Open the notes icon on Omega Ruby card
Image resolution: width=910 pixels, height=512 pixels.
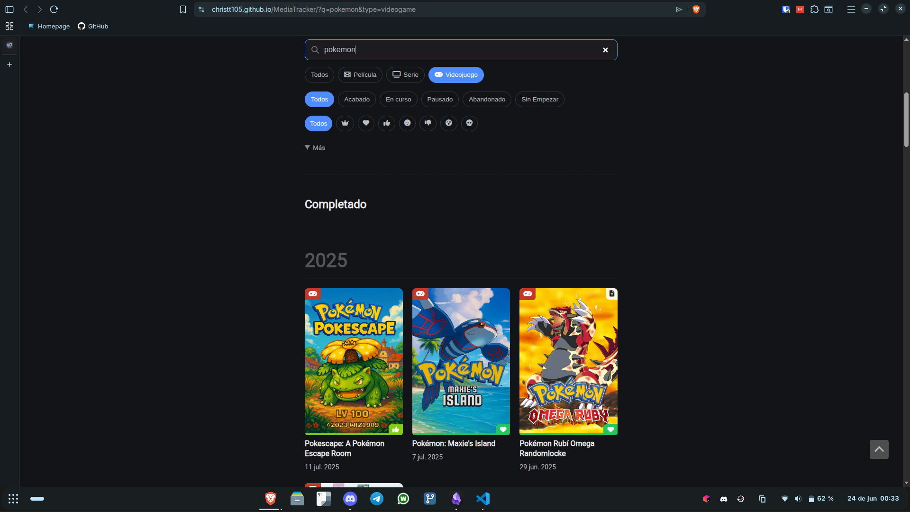click(612, 293)
